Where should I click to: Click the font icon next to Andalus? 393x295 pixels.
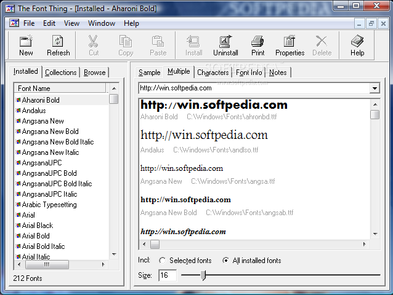(x=18, y=110)
